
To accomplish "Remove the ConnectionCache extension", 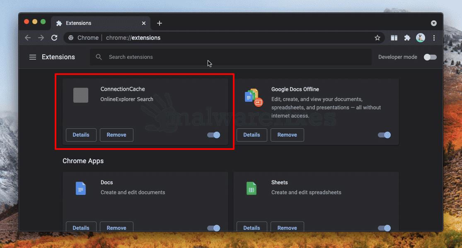I will click(x=116, y=135).
